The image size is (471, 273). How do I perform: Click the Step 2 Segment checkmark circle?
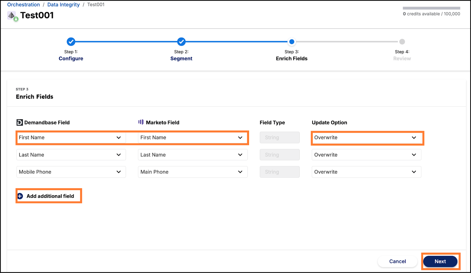(181, 42)
